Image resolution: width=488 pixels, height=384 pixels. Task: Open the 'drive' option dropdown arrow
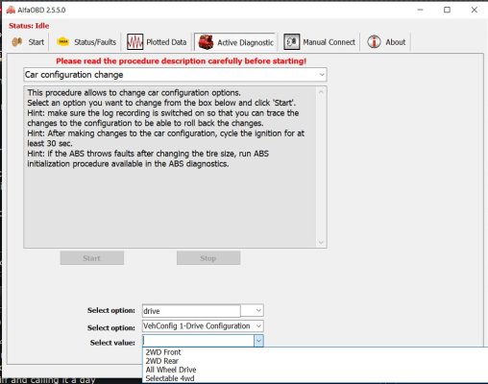pos(258,310)
